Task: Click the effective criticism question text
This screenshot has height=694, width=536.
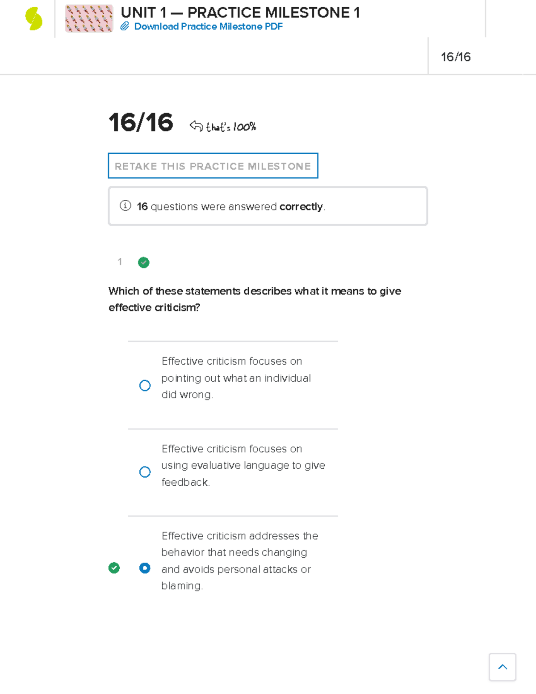Action: 255,299
